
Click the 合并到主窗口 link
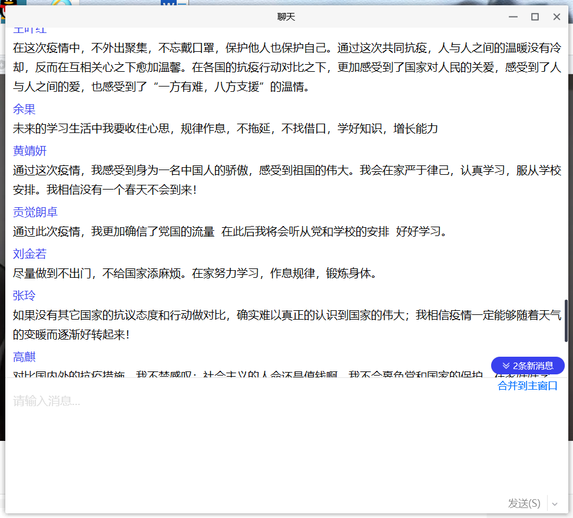click(x=527, y=386)
